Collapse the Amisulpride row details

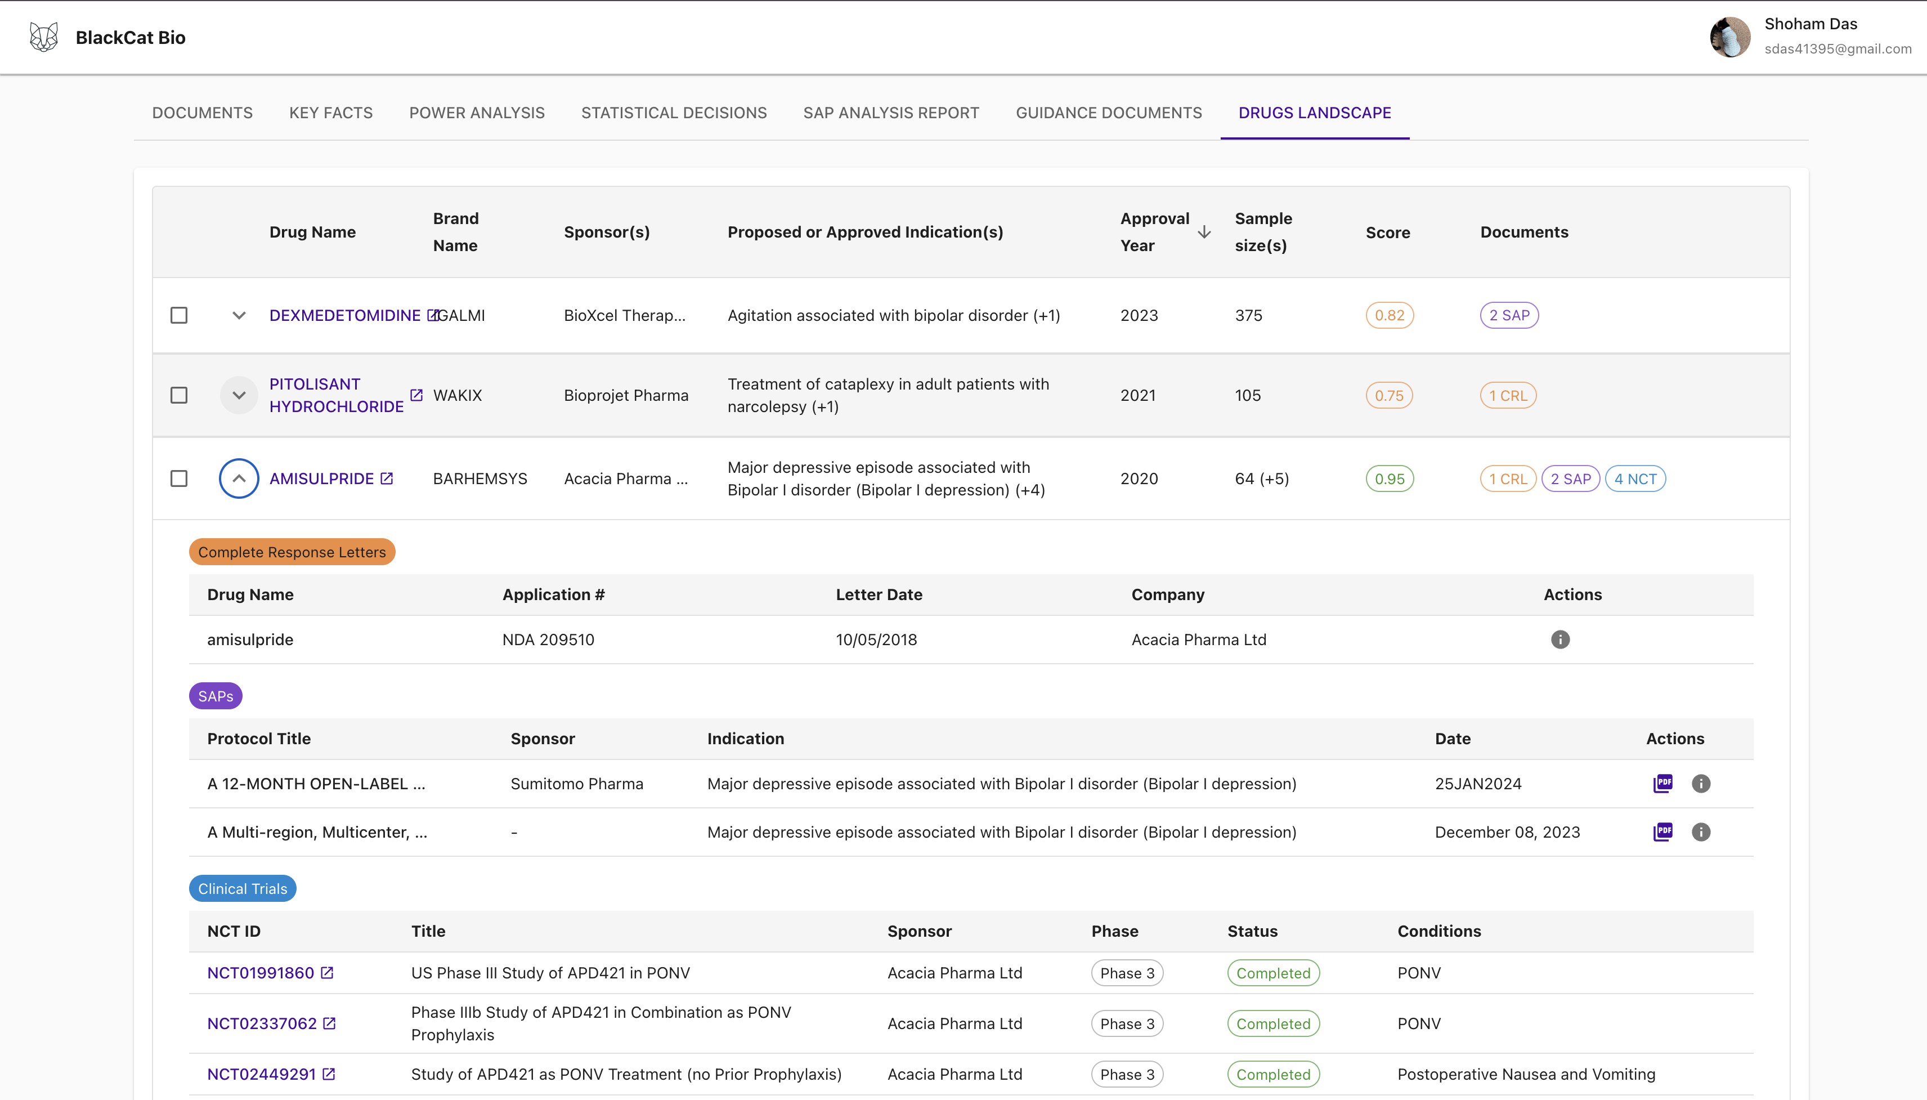239,479
